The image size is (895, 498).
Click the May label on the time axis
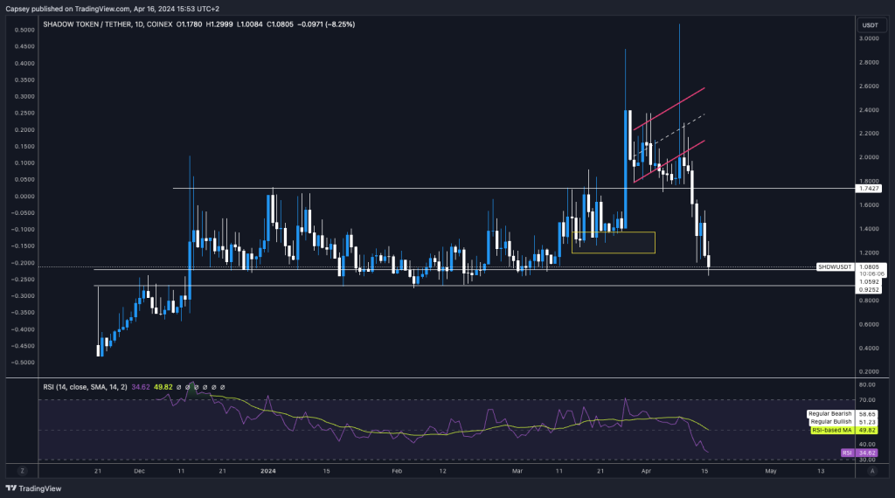(x=770, y=471)
